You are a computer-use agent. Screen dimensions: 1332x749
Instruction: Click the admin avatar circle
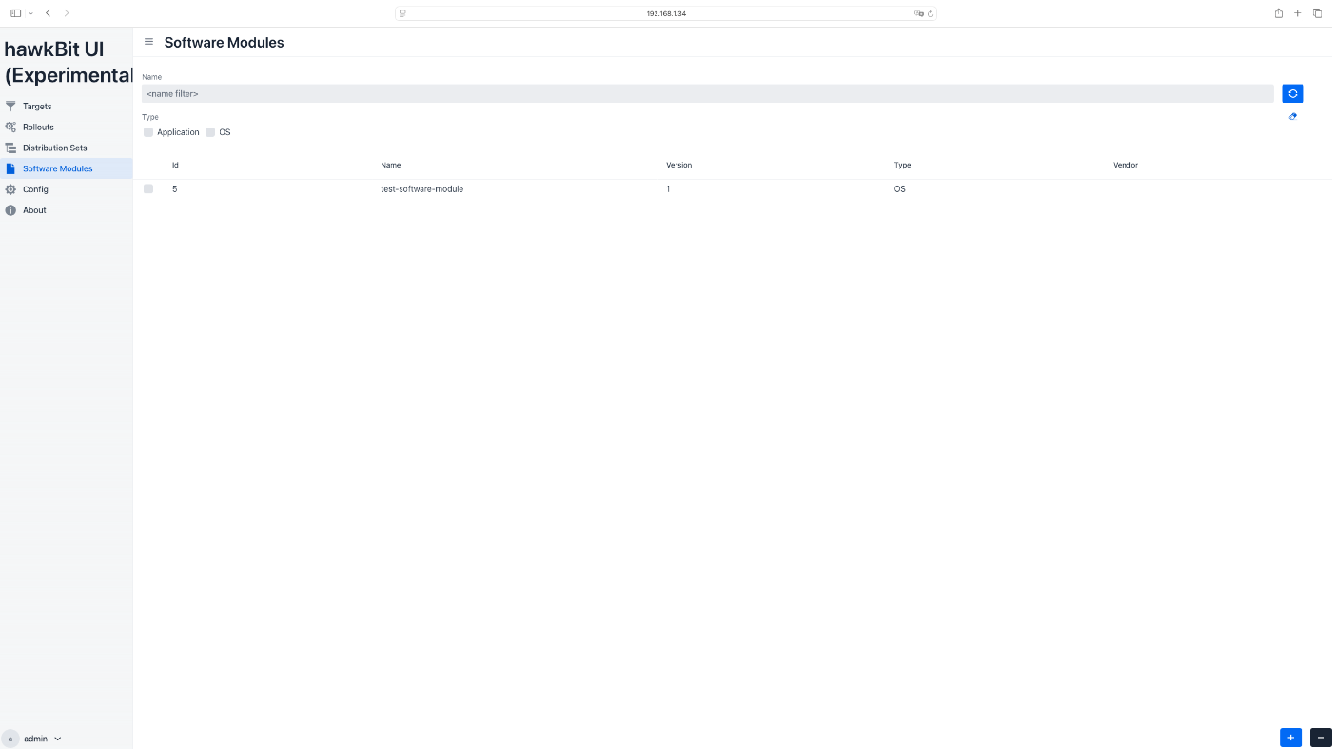[x=10, y=739]
